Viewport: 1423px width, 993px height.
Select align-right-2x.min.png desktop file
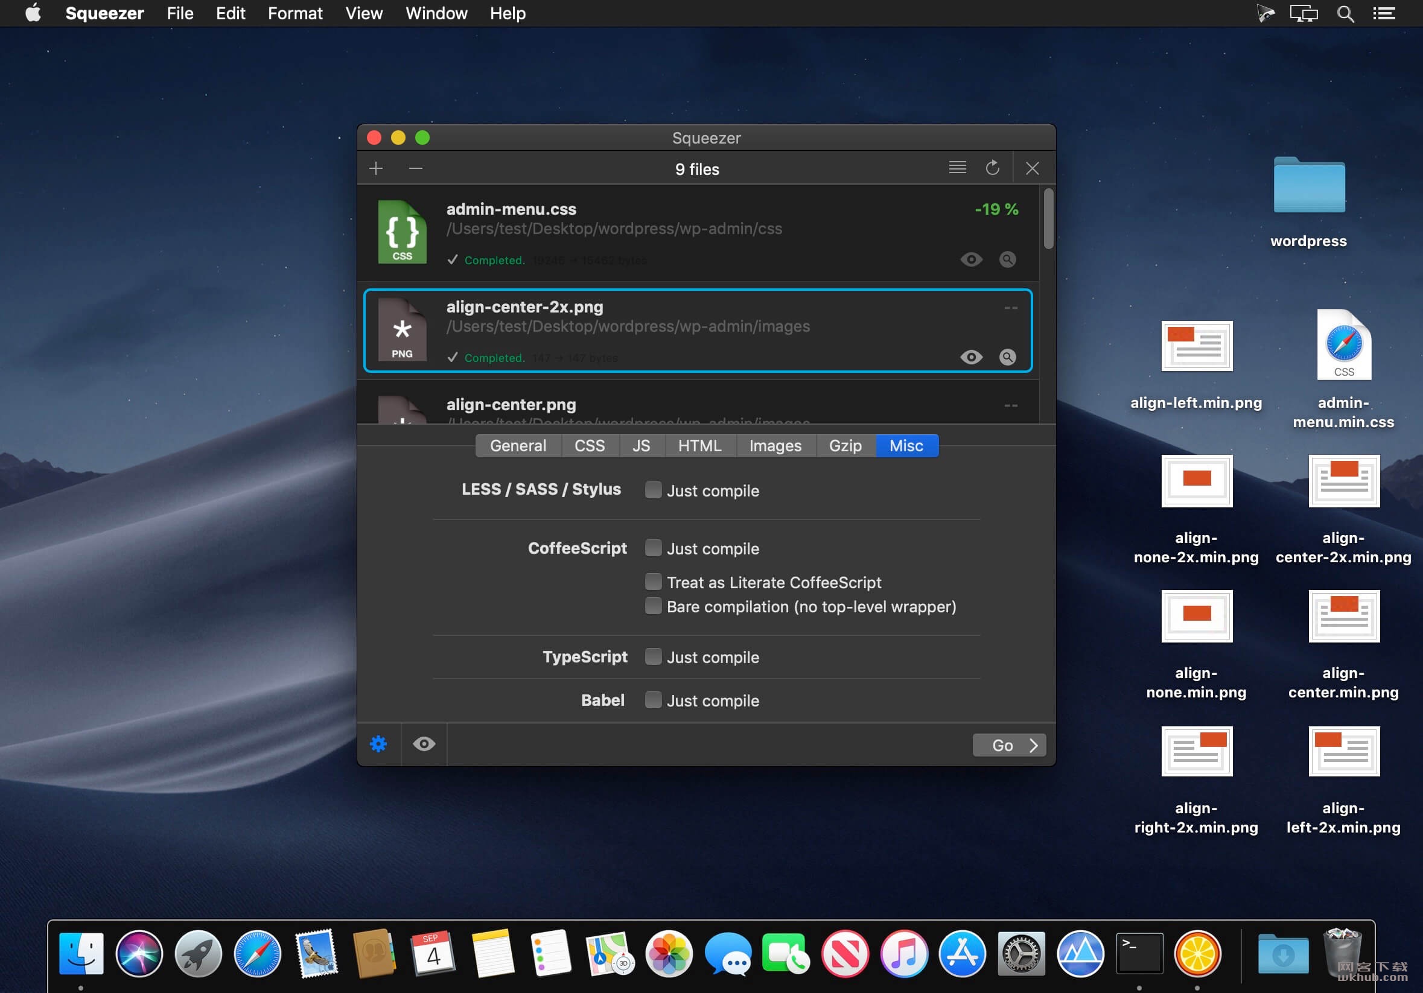[x=1197, y=752]
